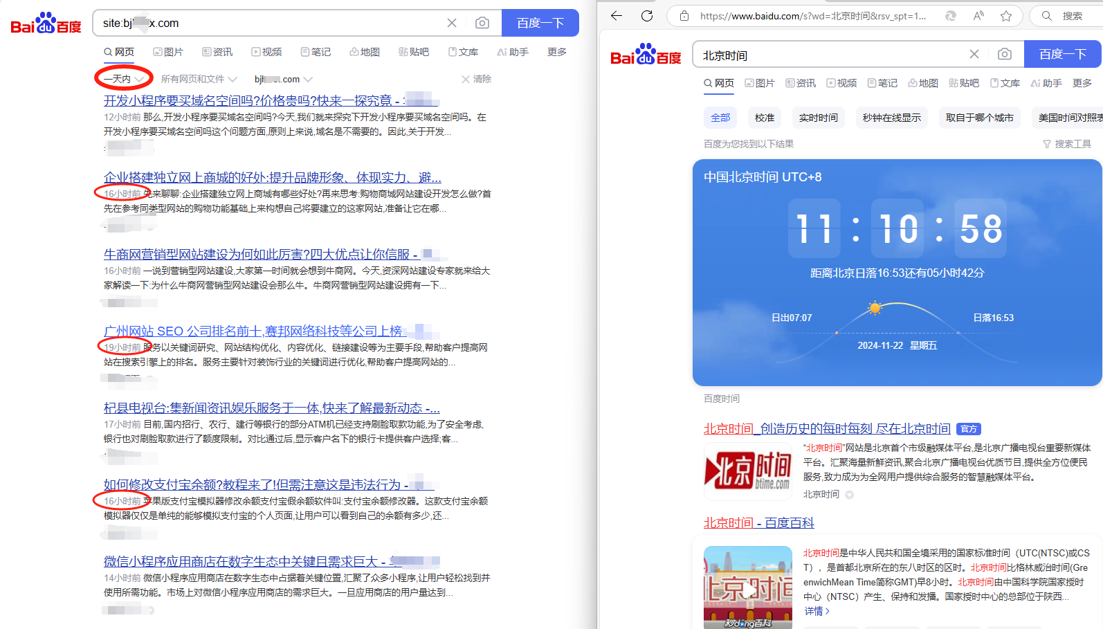Open 文库 tab in left window
1103x629 pixels.
tap(463, 52)
